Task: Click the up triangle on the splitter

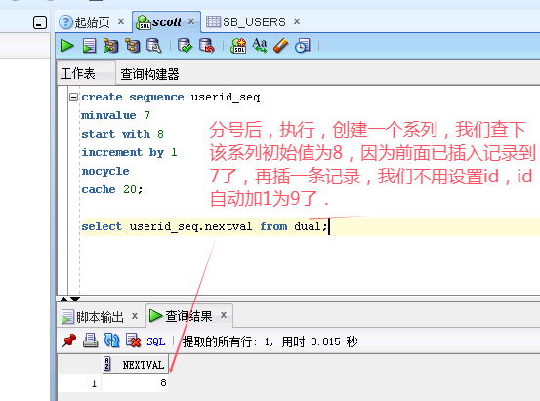Action: click(64, 299)
